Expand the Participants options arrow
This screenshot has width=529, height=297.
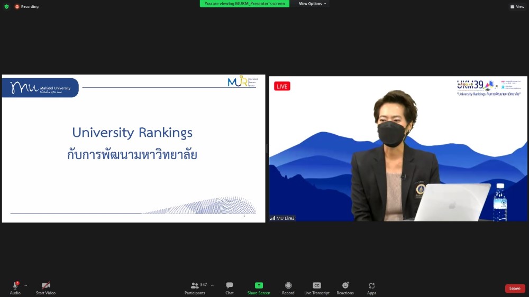coord(212,285)
